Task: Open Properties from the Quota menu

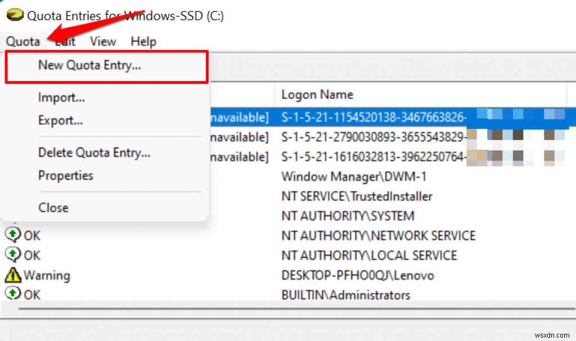Action: [x=65, y=176]
